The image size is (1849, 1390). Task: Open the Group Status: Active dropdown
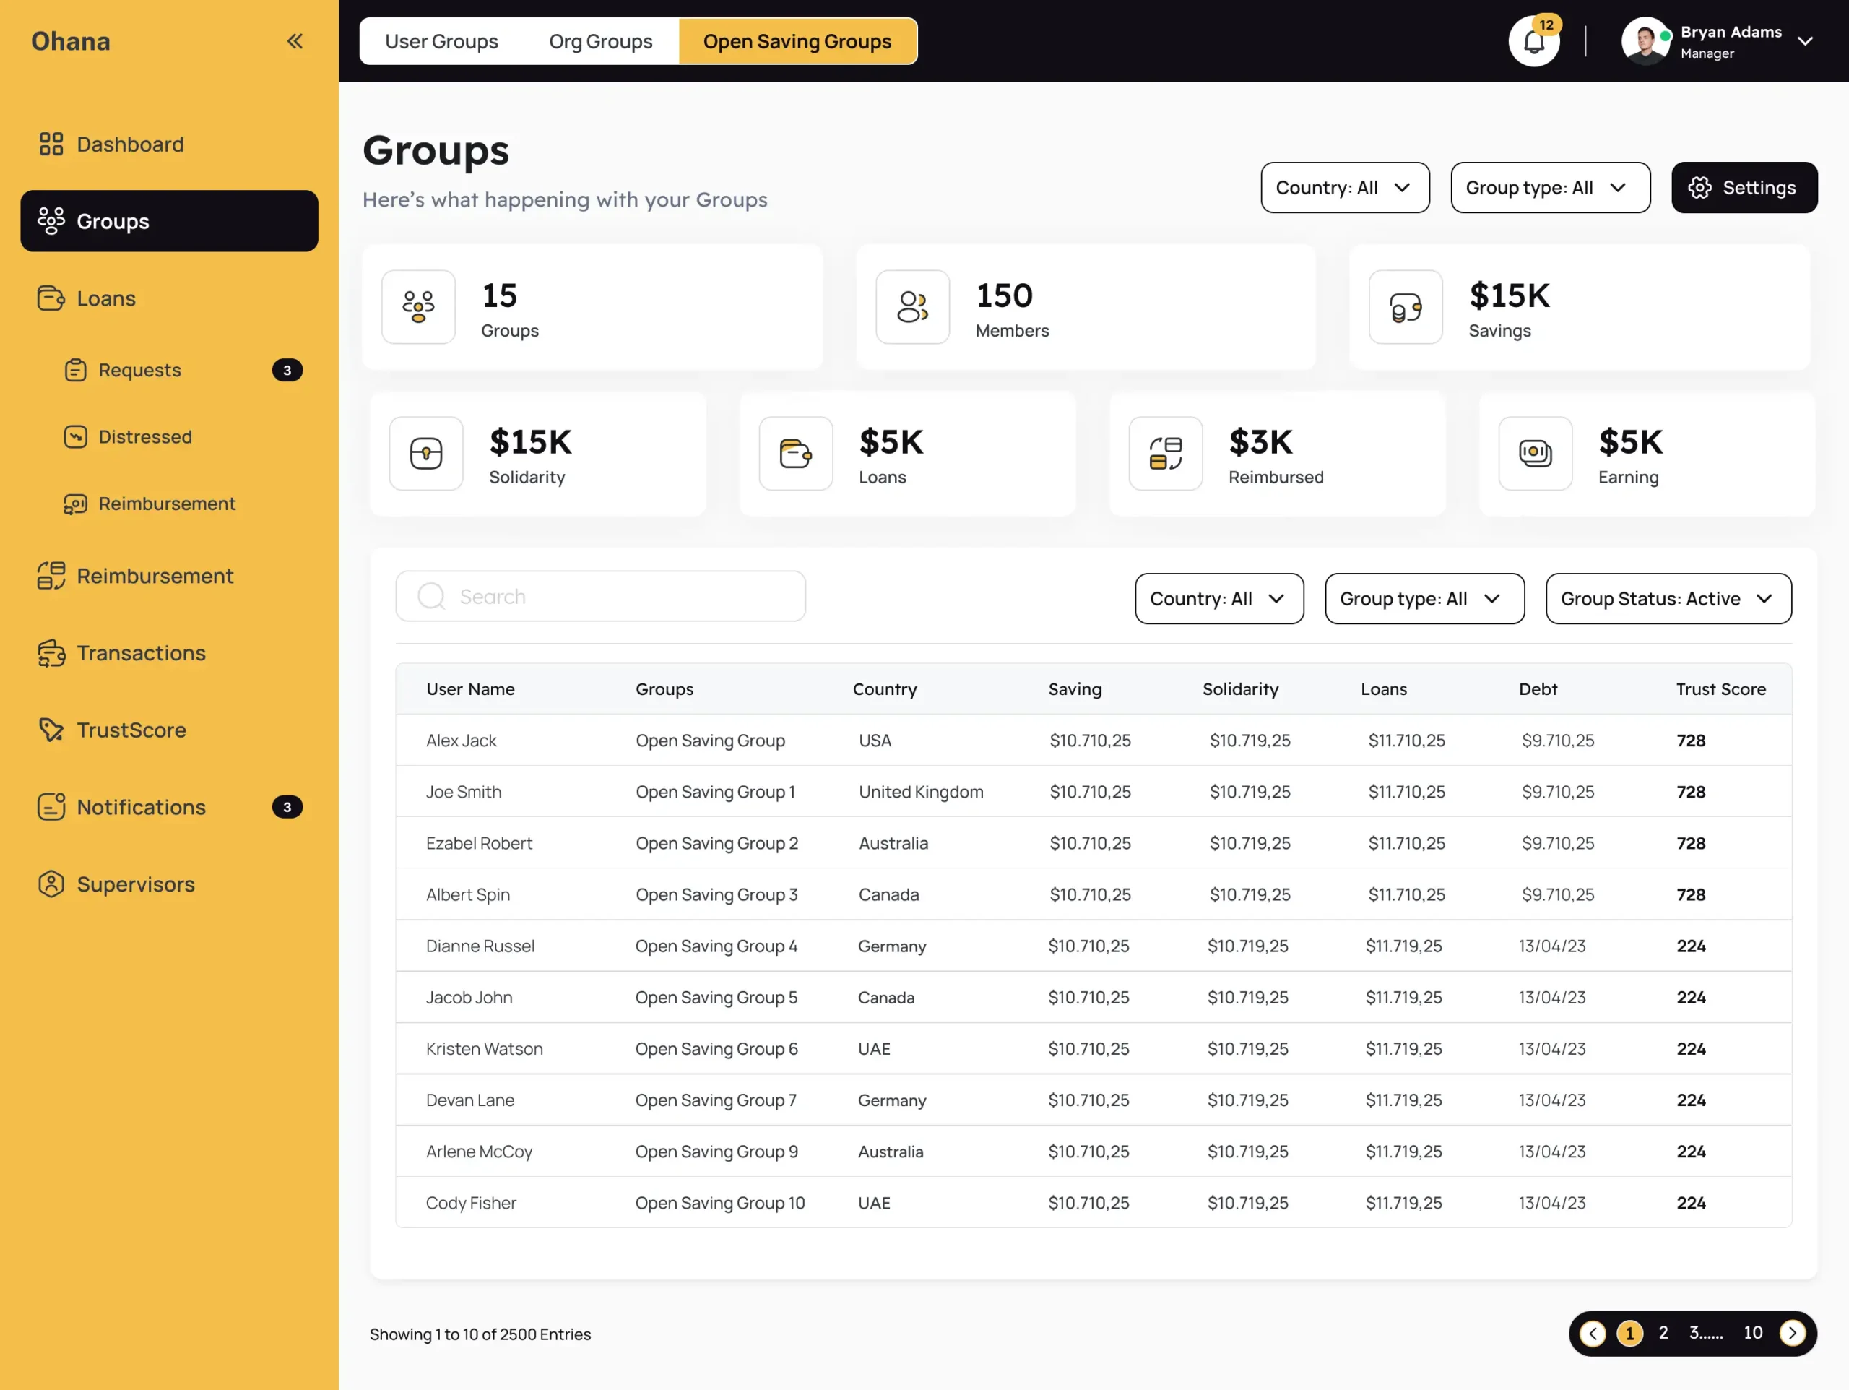[1668, 599]
